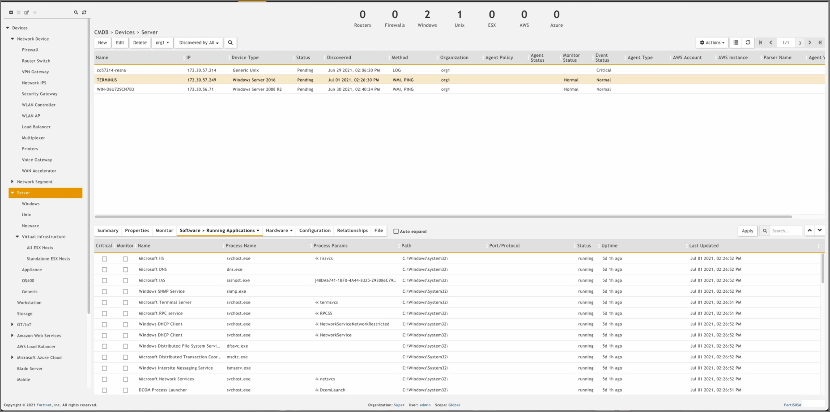Check the Critical box for Microsoft IIS

click(104, 259)
